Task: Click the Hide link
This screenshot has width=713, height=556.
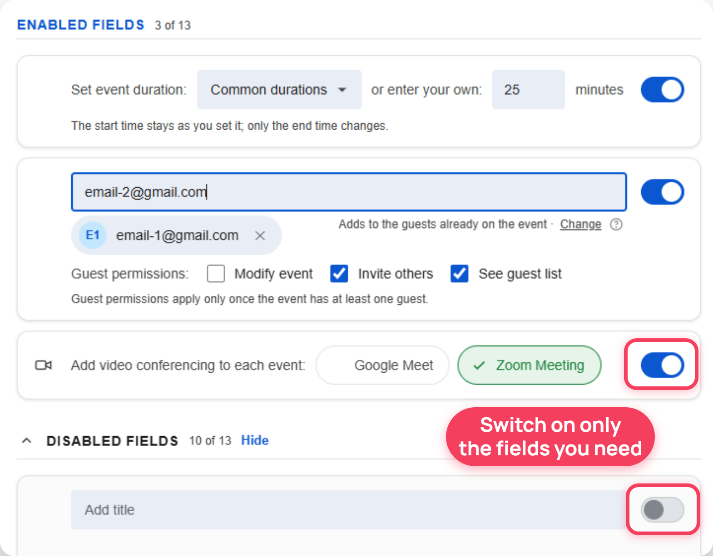Action: pos(255,440)
